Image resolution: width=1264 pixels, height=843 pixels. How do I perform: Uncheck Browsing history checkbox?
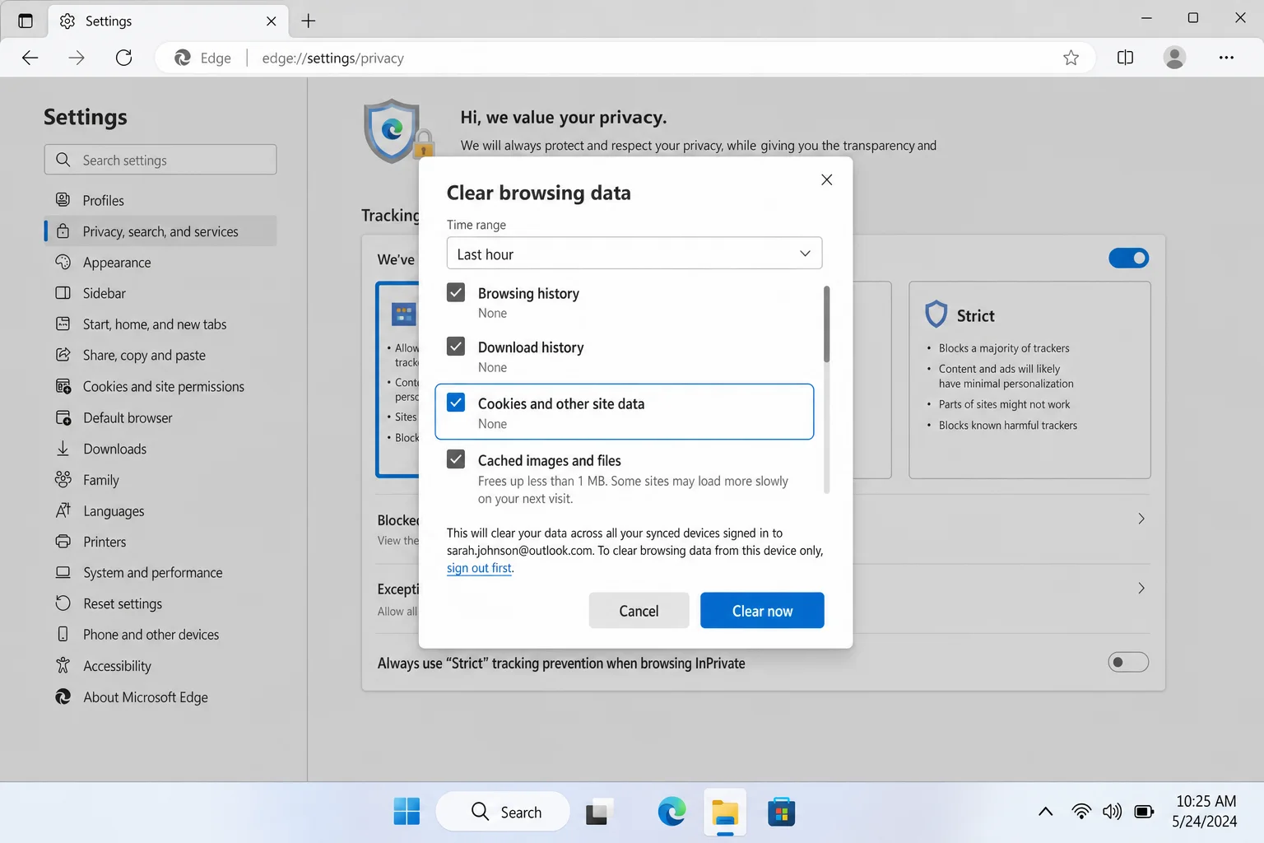(x=456, y=292)
